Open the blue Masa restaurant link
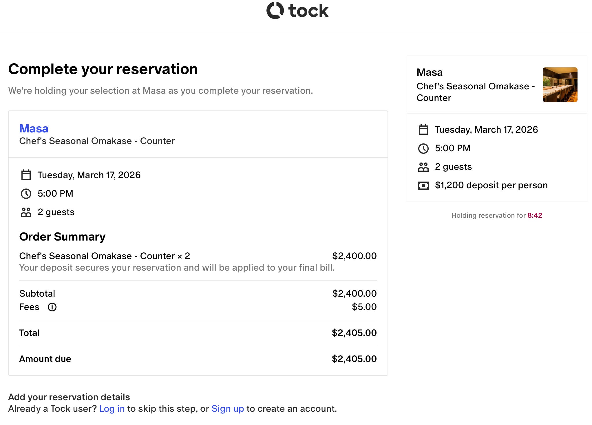592x425 pixels. point(34,129)
